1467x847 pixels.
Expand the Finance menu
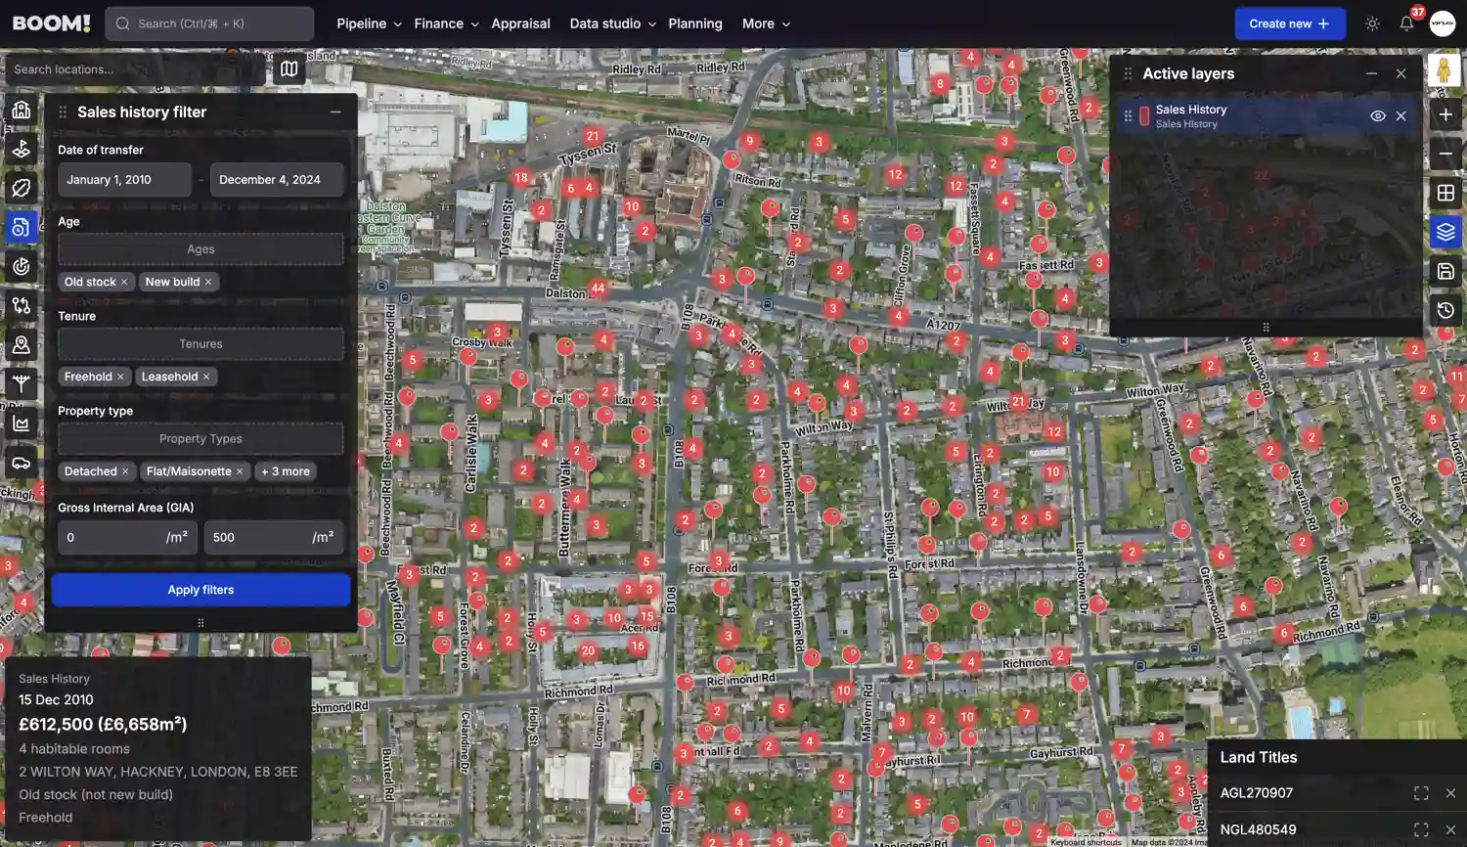446,23
